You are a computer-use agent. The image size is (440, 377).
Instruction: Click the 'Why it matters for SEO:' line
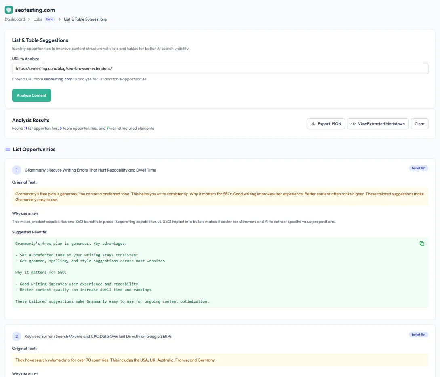[x=41, y=273]
